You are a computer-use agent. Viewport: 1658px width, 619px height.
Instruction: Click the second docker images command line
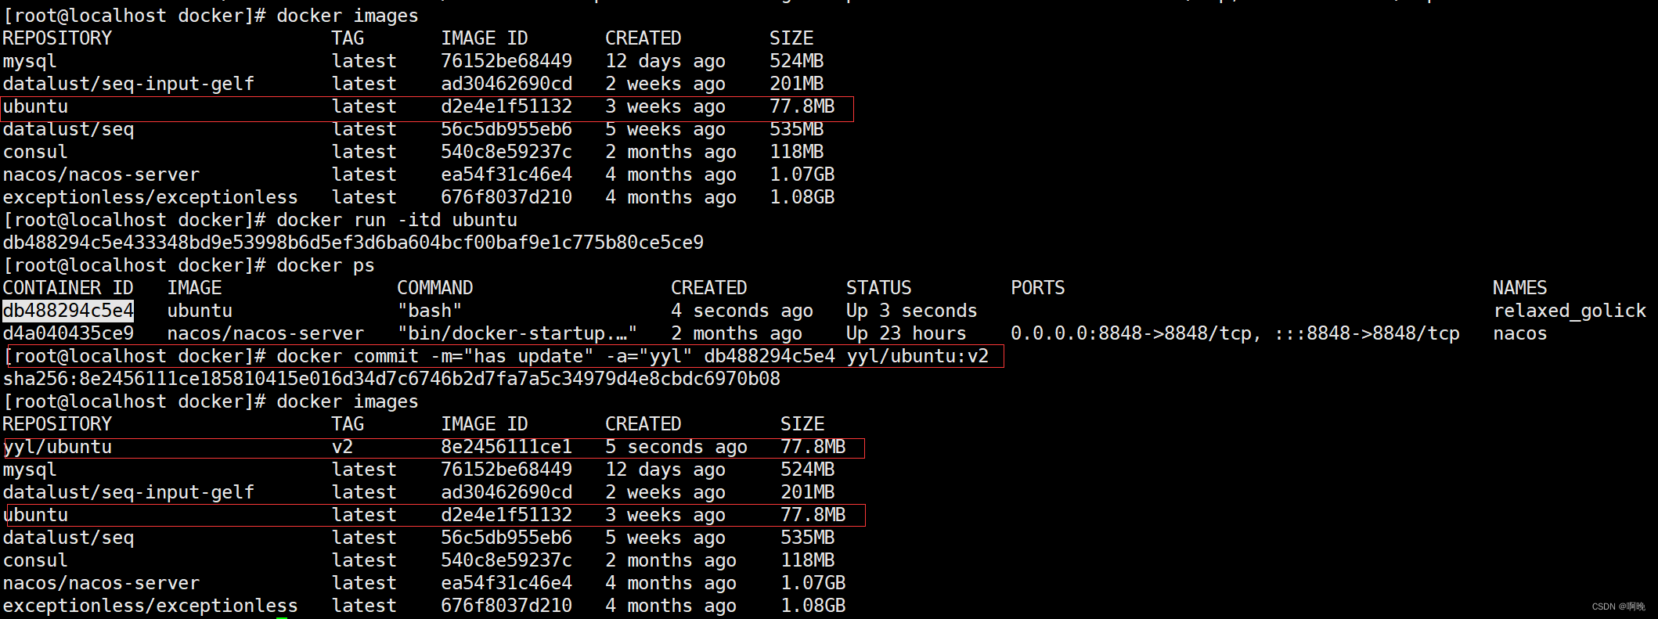tap(347, 401)
